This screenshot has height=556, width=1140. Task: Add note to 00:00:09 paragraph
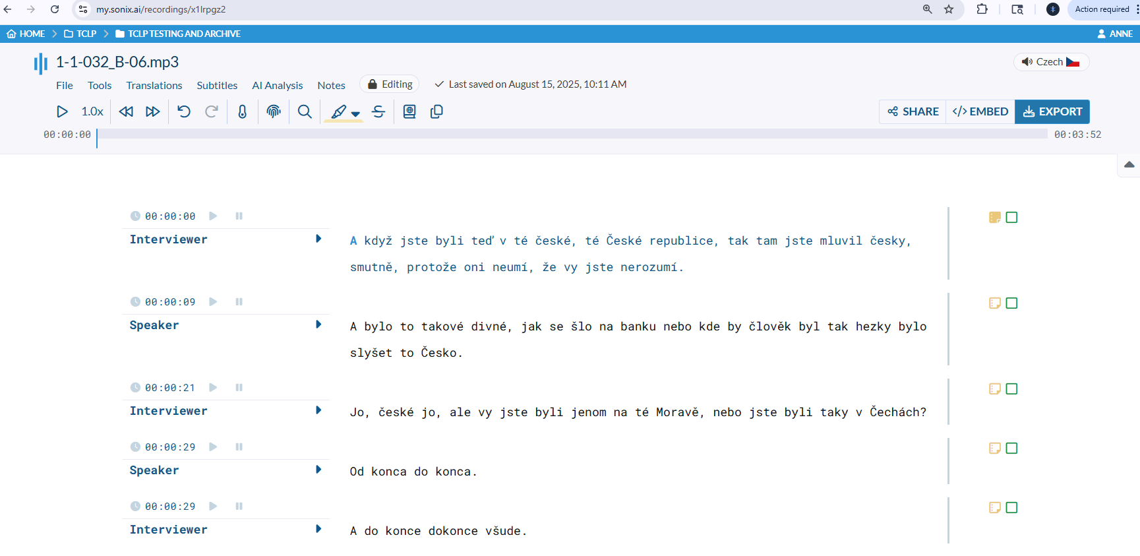(995, 303)
